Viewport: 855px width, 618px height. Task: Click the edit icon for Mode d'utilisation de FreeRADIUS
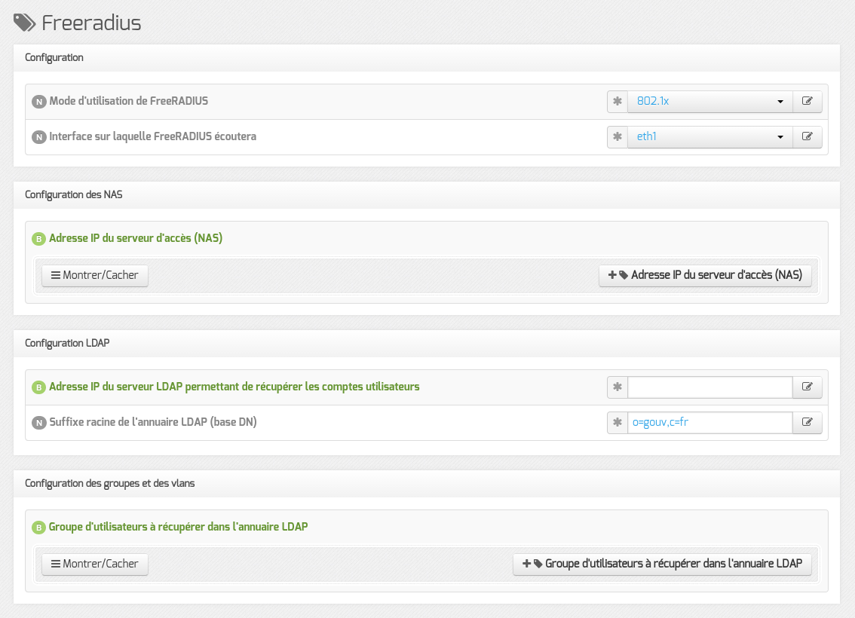(807, 101)
